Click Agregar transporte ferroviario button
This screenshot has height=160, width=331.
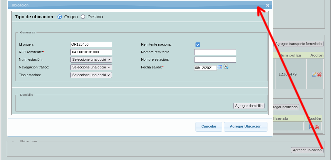[x=298, y=44]
